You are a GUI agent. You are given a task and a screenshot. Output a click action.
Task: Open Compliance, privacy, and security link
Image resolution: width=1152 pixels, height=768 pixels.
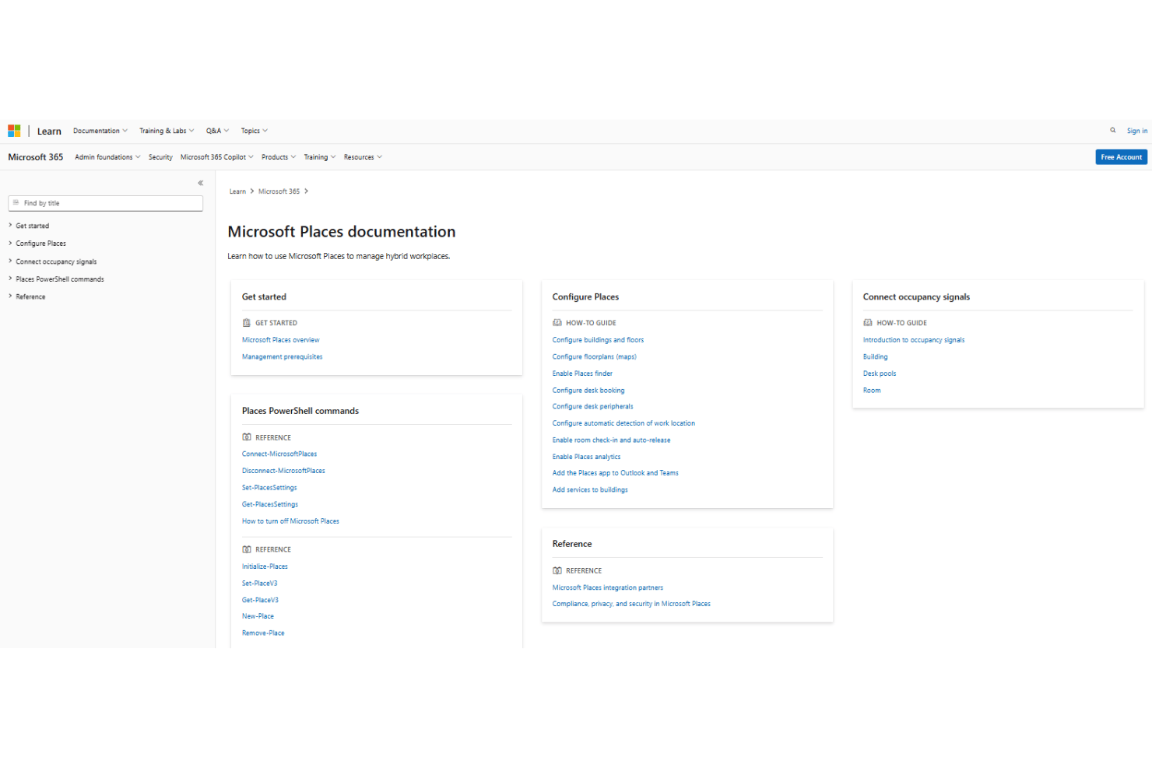pyautogui.click(x=631, y=604)
